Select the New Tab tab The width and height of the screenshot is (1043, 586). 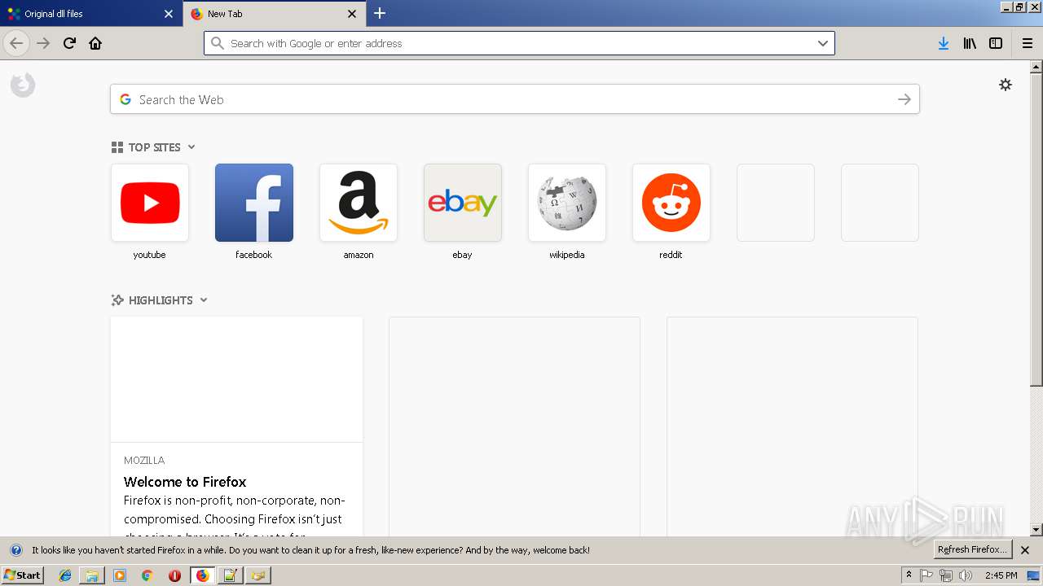click(x=275, y=14)
